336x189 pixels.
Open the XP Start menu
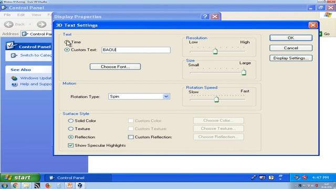pos(20,177)
